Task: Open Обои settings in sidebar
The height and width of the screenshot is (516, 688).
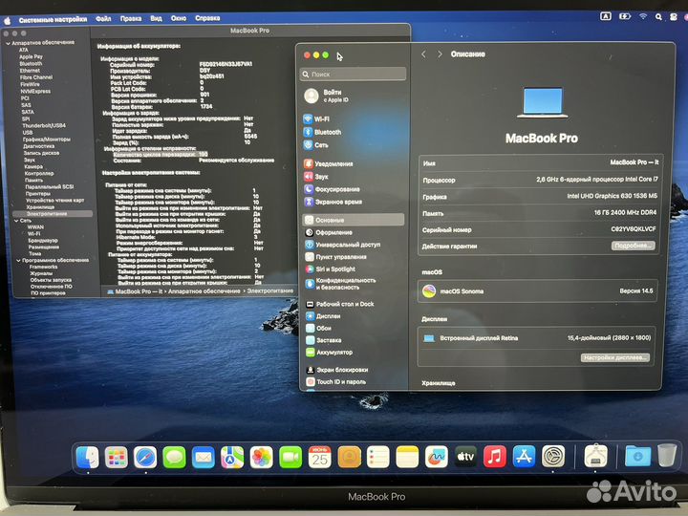Action: click(318, 328)
